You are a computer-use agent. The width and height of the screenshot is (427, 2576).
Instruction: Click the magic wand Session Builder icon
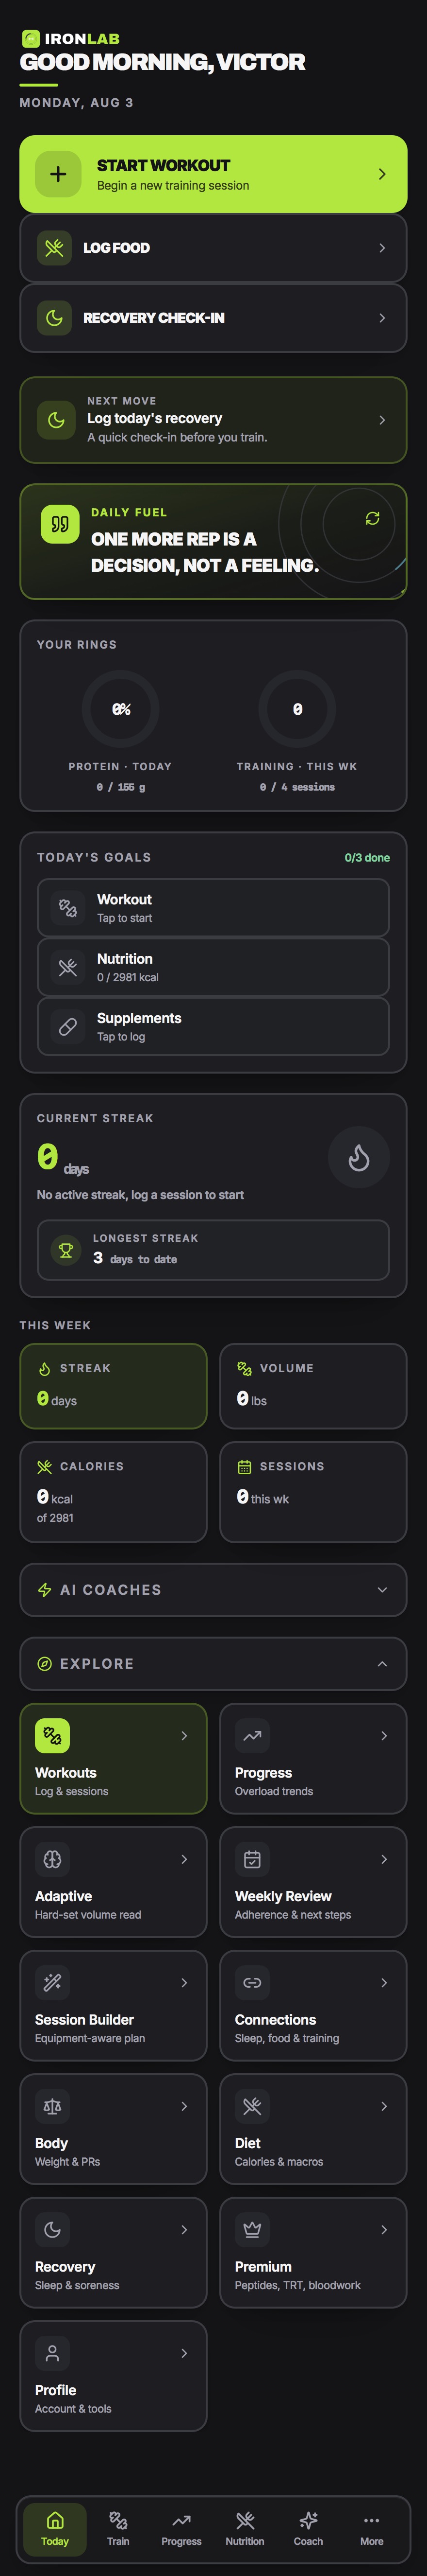[53, 1982]
